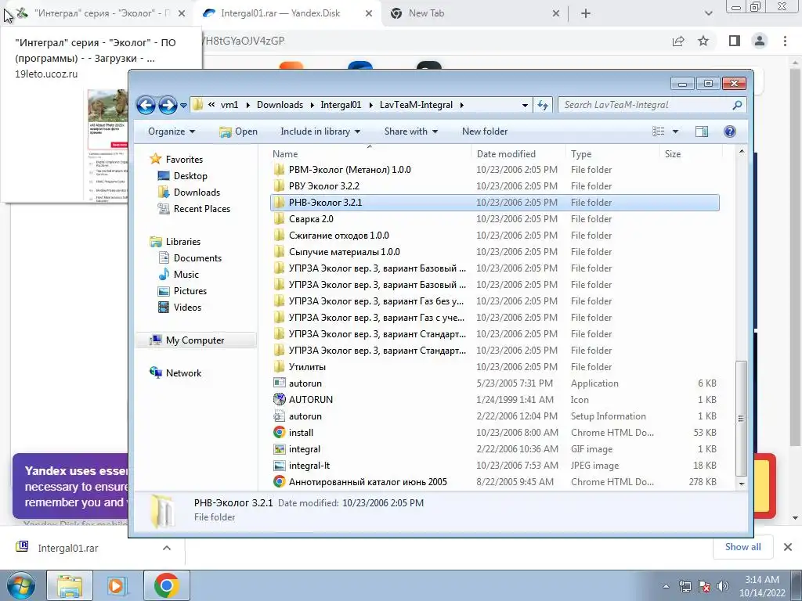Screen dimensions: 802x601
Task: Open Explorer Help question mark icon
Action: pos(730,131)
